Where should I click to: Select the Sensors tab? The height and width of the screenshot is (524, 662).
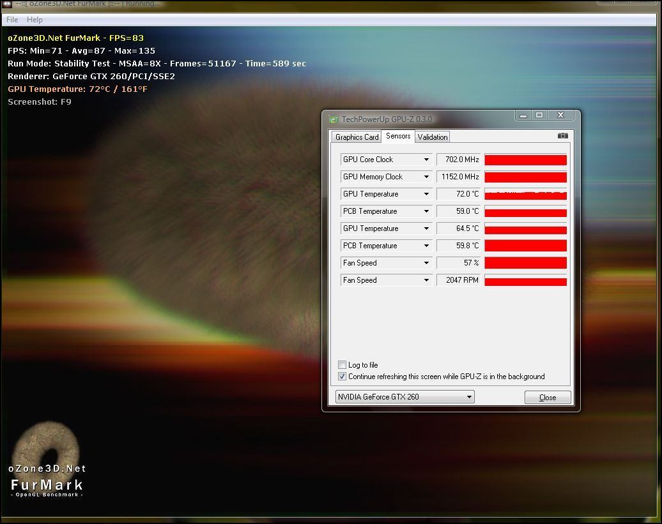point(398,136)
